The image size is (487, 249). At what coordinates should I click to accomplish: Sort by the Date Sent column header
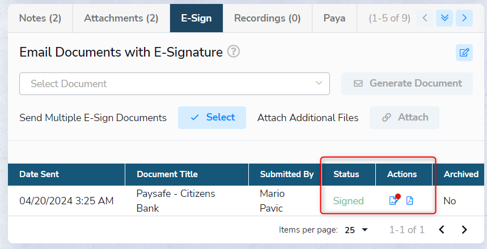coord(39,174)
